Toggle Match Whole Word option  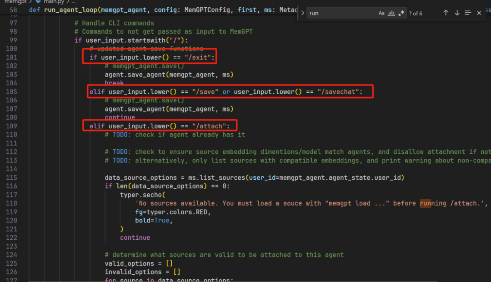[391, 13]
